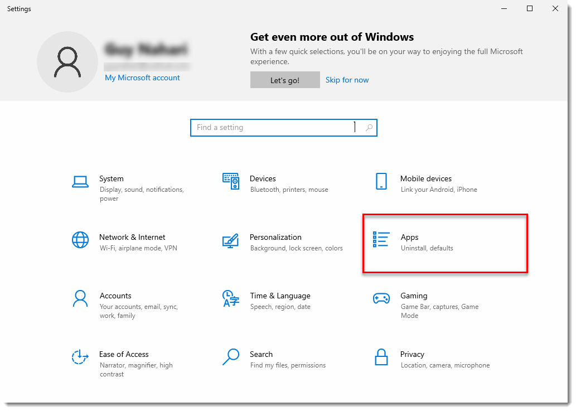Click the Let's go! button

coord(285,80)
